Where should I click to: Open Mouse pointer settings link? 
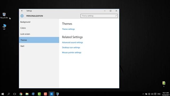(x=71, y=53)
